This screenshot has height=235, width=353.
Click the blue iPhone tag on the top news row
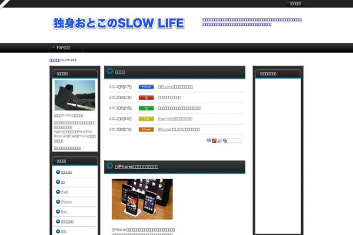[x=146, y=87]
